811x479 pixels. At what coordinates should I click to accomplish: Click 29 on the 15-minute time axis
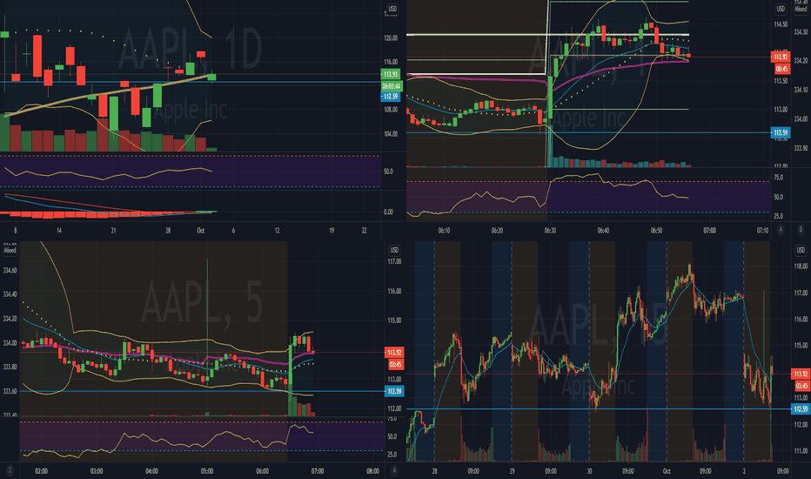point(512,471)
